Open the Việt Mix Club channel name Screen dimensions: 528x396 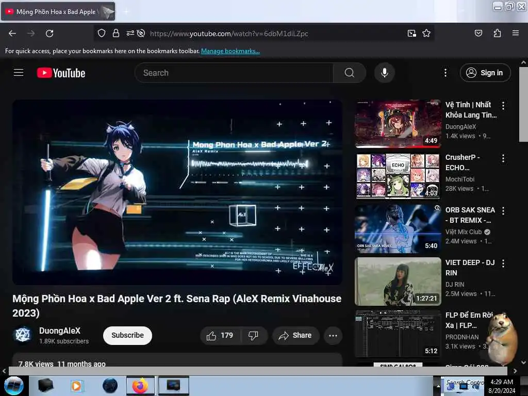click(x=464, y=232)
